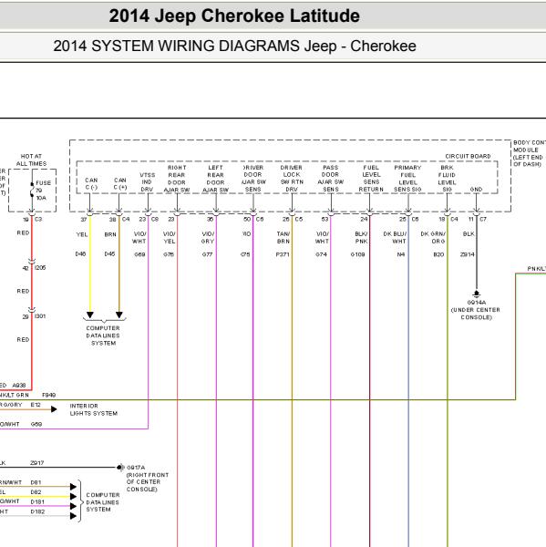546x547 pixels.
Task: Click circuit number 'D82'
Action: point(36,492)
